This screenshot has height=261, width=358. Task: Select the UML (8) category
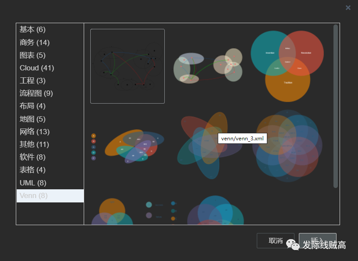coord(50,183)
